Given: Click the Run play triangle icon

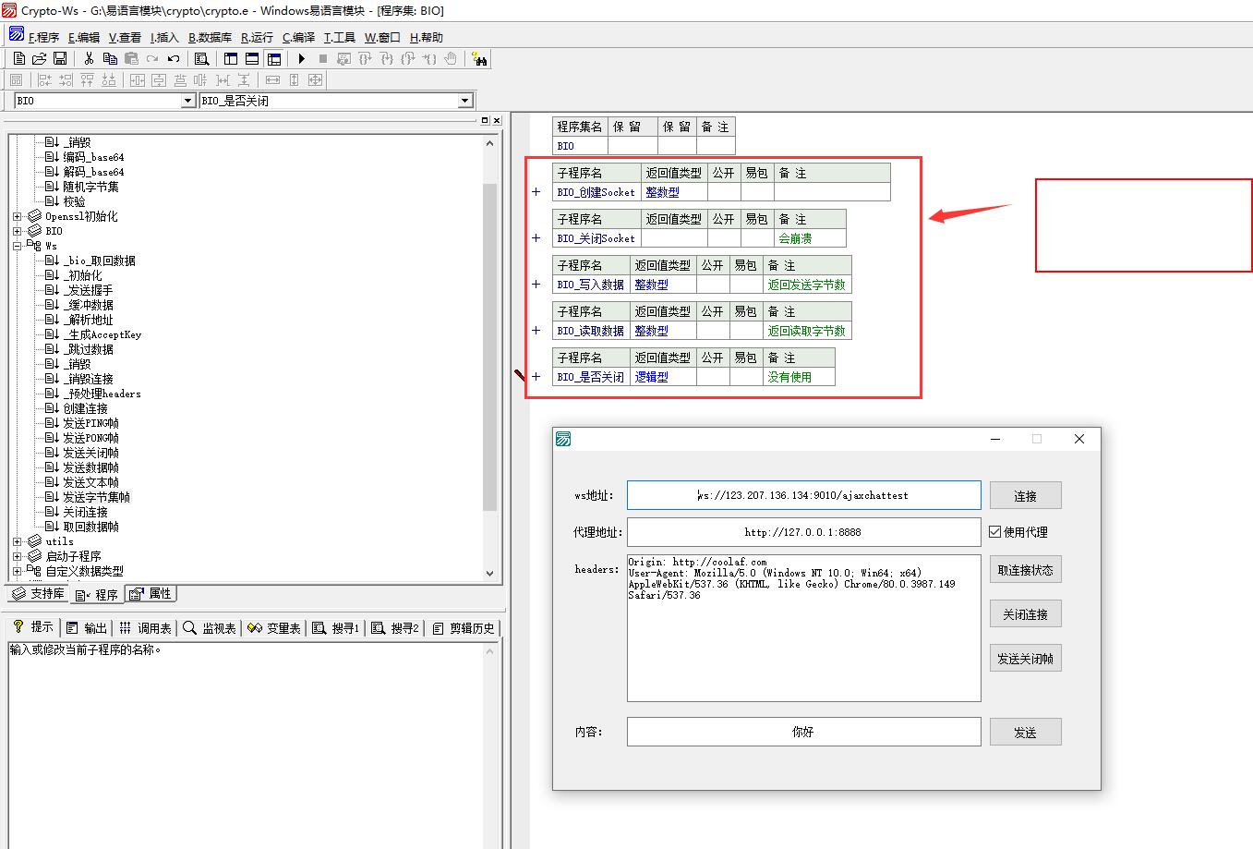Looking at the screenshot, I should pyautogui.click(x=301, y=58).
